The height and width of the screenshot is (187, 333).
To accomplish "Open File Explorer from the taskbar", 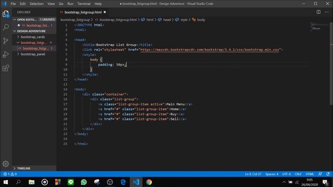I will point(32,182).
